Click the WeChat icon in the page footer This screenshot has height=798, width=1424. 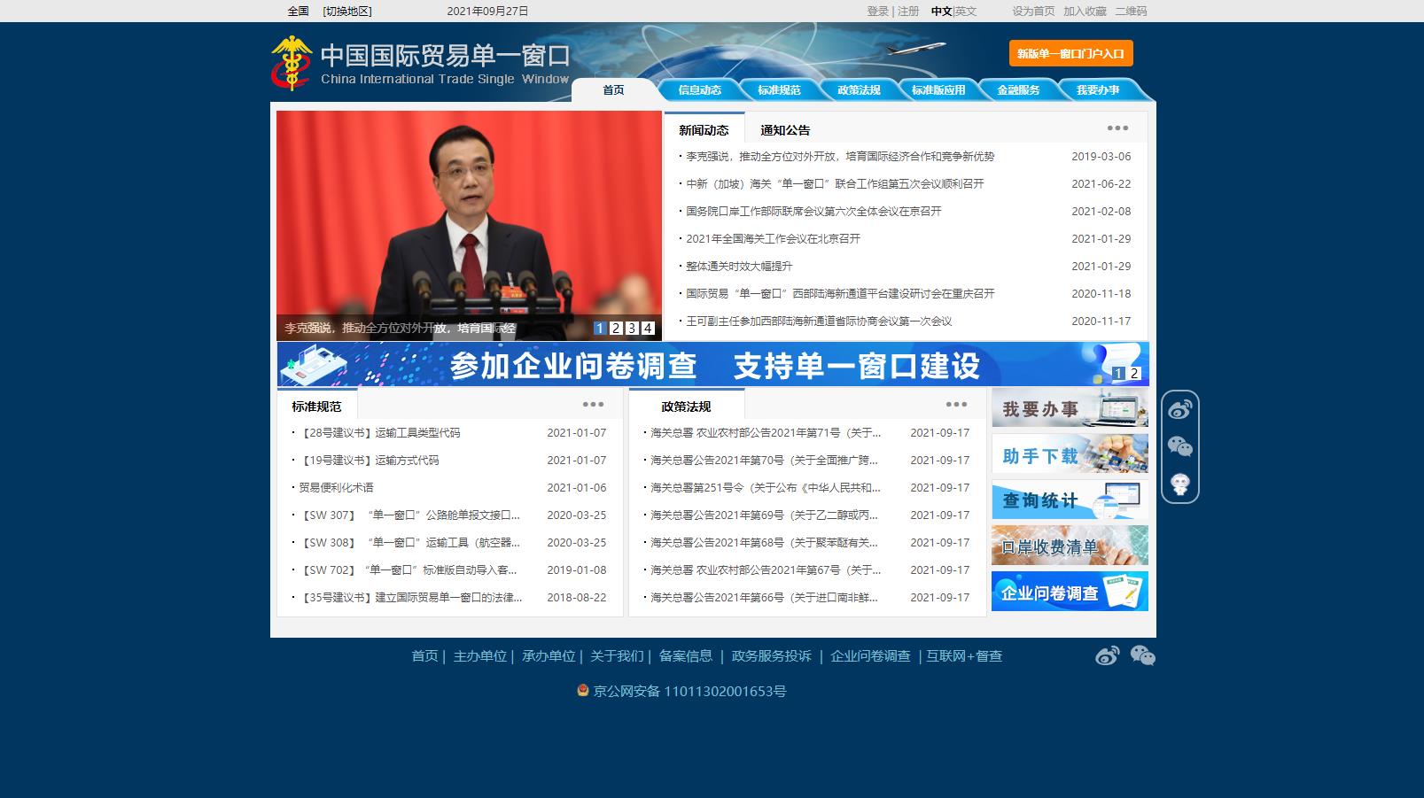pyautogui.click(x=1143, y=656)
